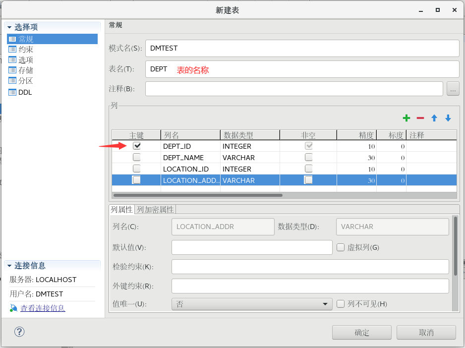This screenshot has height=348, width=465.
Task: Click the 约束 sidebar list icon
Action: click(x=12, y=49)
